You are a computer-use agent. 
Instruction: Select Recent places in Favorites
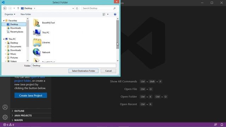click(17, 32)
